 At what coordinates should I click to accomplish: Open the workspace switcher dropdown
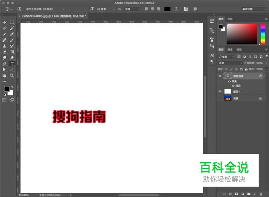[x=254, y=9]
